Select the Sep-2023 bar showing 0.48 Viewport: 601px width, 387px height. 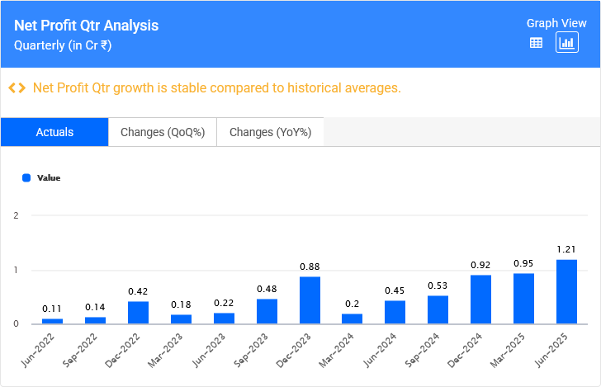(267, 311)
